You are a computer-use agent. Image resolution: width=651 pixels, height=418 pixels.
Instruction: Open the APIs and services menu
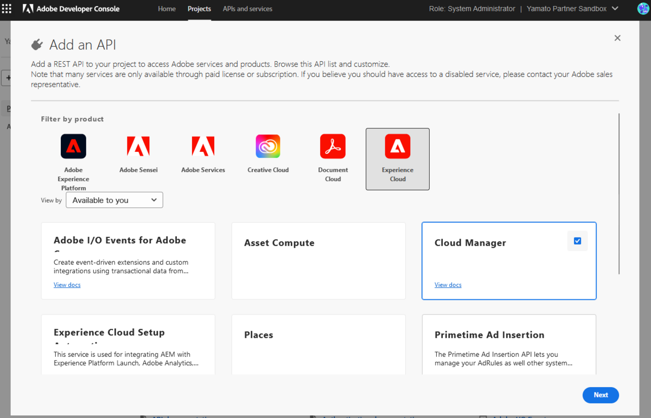point(247,9)
